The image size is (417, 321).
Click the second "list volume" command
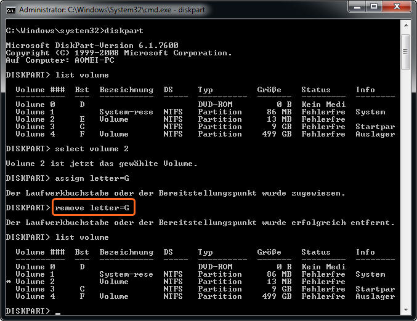82,237
